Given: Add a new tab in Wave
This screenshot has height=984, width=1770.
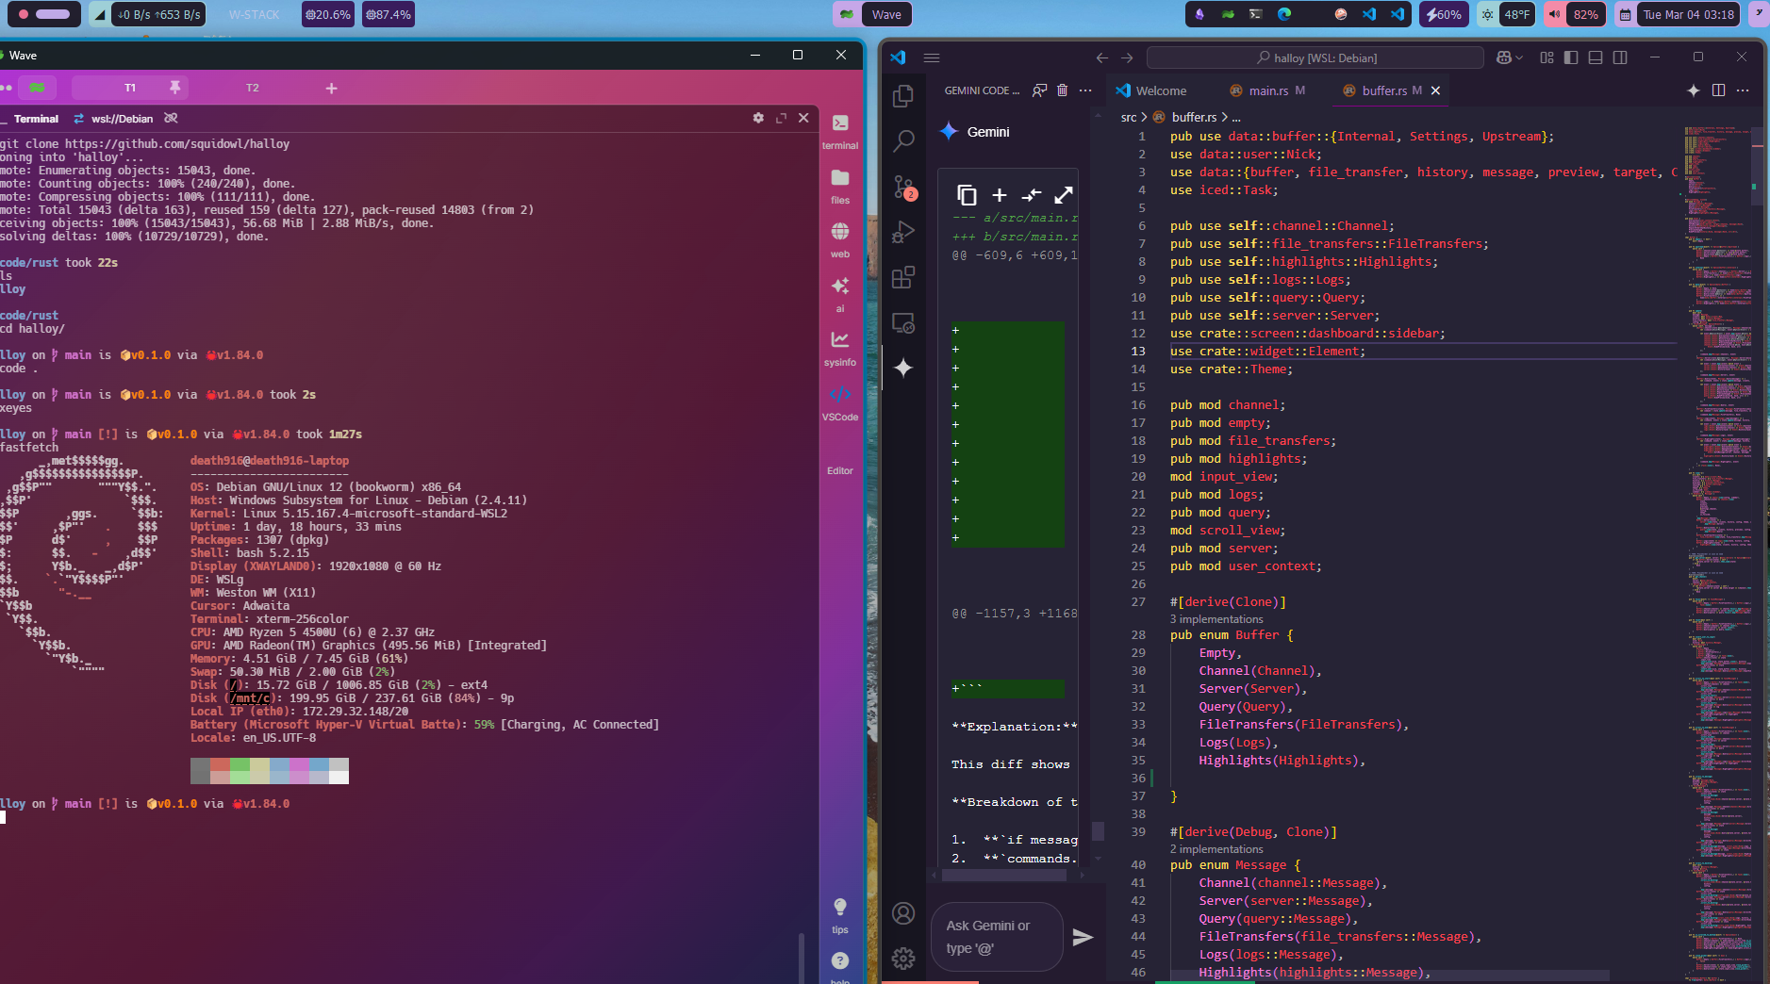Looking at the screenshot, I should pyautogui.click(x=331, y=88).
